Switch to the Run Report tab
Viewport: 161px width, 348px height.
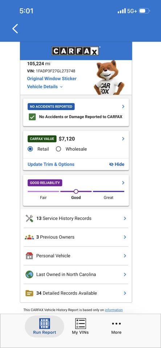[x=44, y=327]
